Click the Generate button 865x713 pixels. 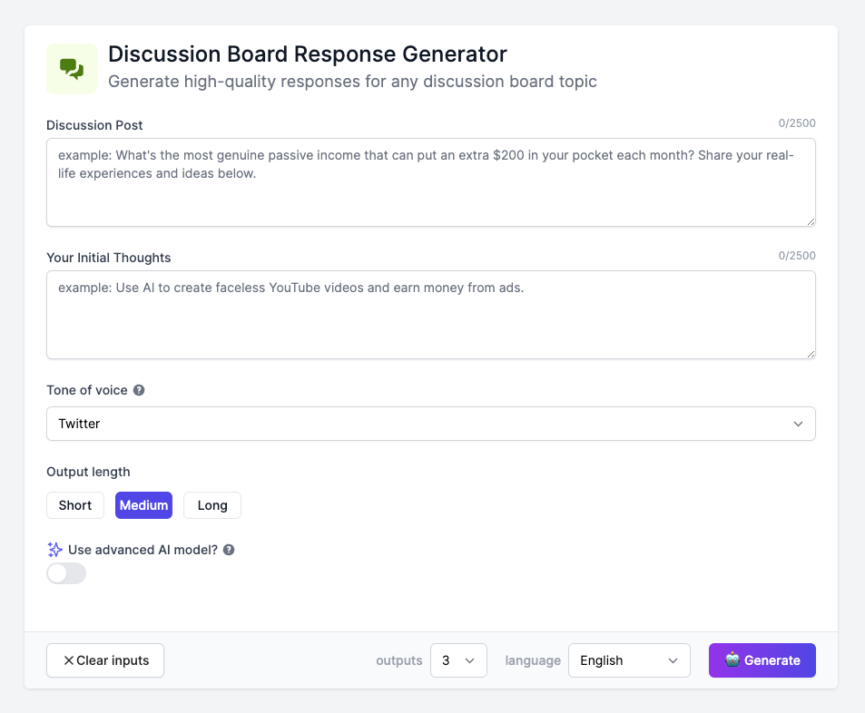[x=762, y=660]
